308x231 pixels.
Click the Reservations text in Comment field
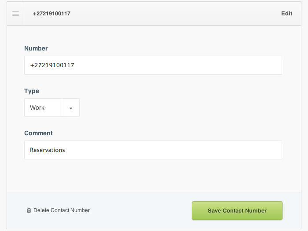coord(48,150)
